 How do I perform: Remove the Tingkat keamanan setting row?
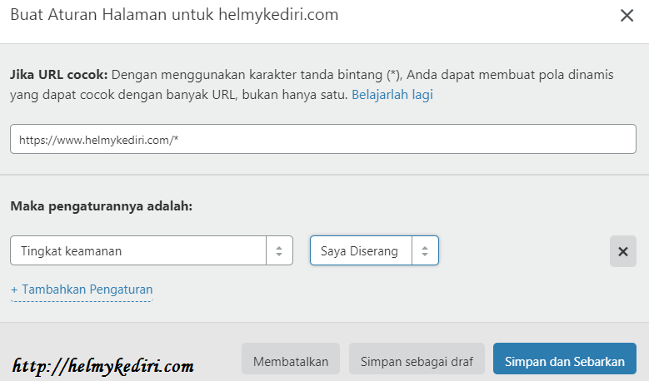[622, 251]
